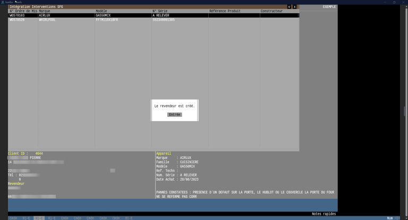
Task: Click the 'v' icon in the panel header
Action: (289, 7)
